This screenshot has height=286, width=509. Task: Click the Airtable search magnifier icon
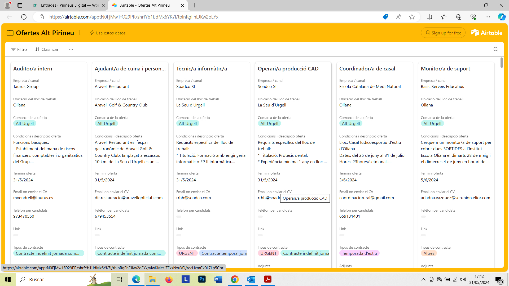(x=495, y=49)
